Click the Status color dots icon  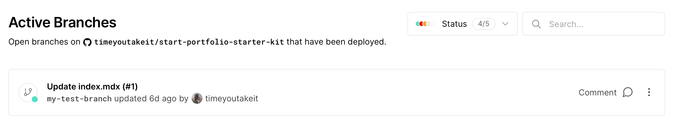(425, 24)
